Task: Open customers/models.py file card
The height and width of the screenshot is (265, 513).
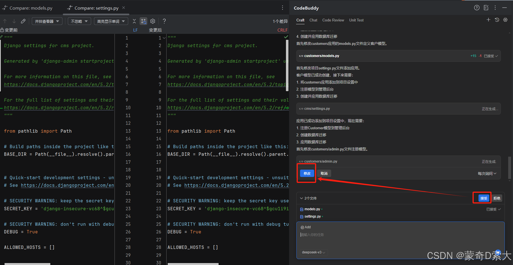Action: (398, 56)
